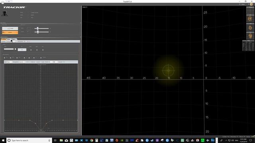This screenshot has width=255, height=143.
Task: Click the small value box beside Speed slider
Action: [x=16, y=49]
